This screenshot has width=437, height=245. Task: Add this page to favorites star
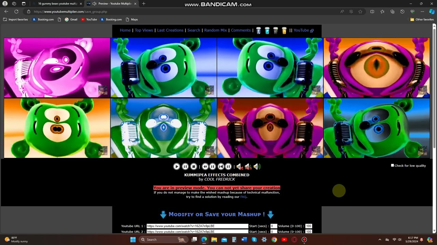pos(360,12)
